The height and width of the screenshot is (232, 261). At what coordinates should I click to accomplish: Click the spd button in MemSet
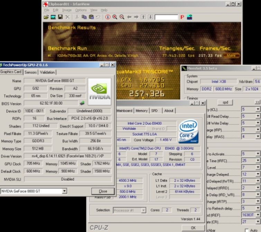225,102
